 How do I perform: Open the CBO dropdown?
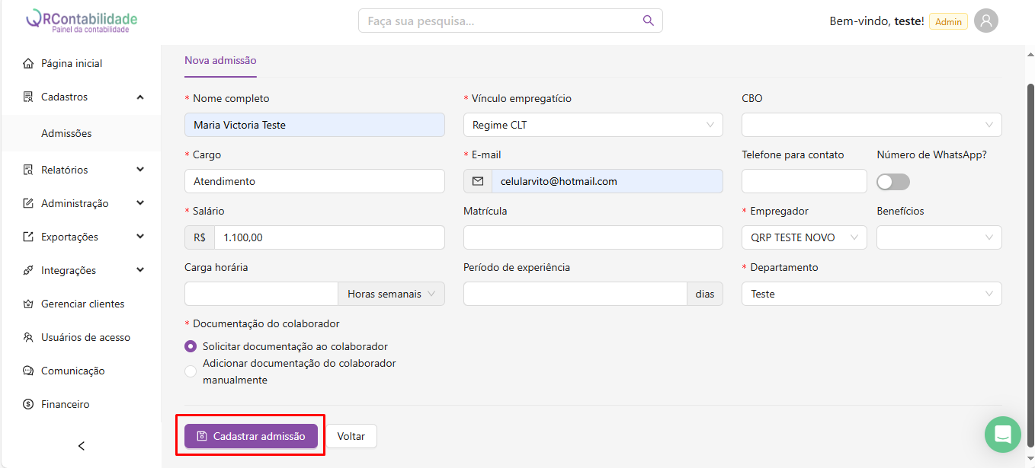[871, 125]
